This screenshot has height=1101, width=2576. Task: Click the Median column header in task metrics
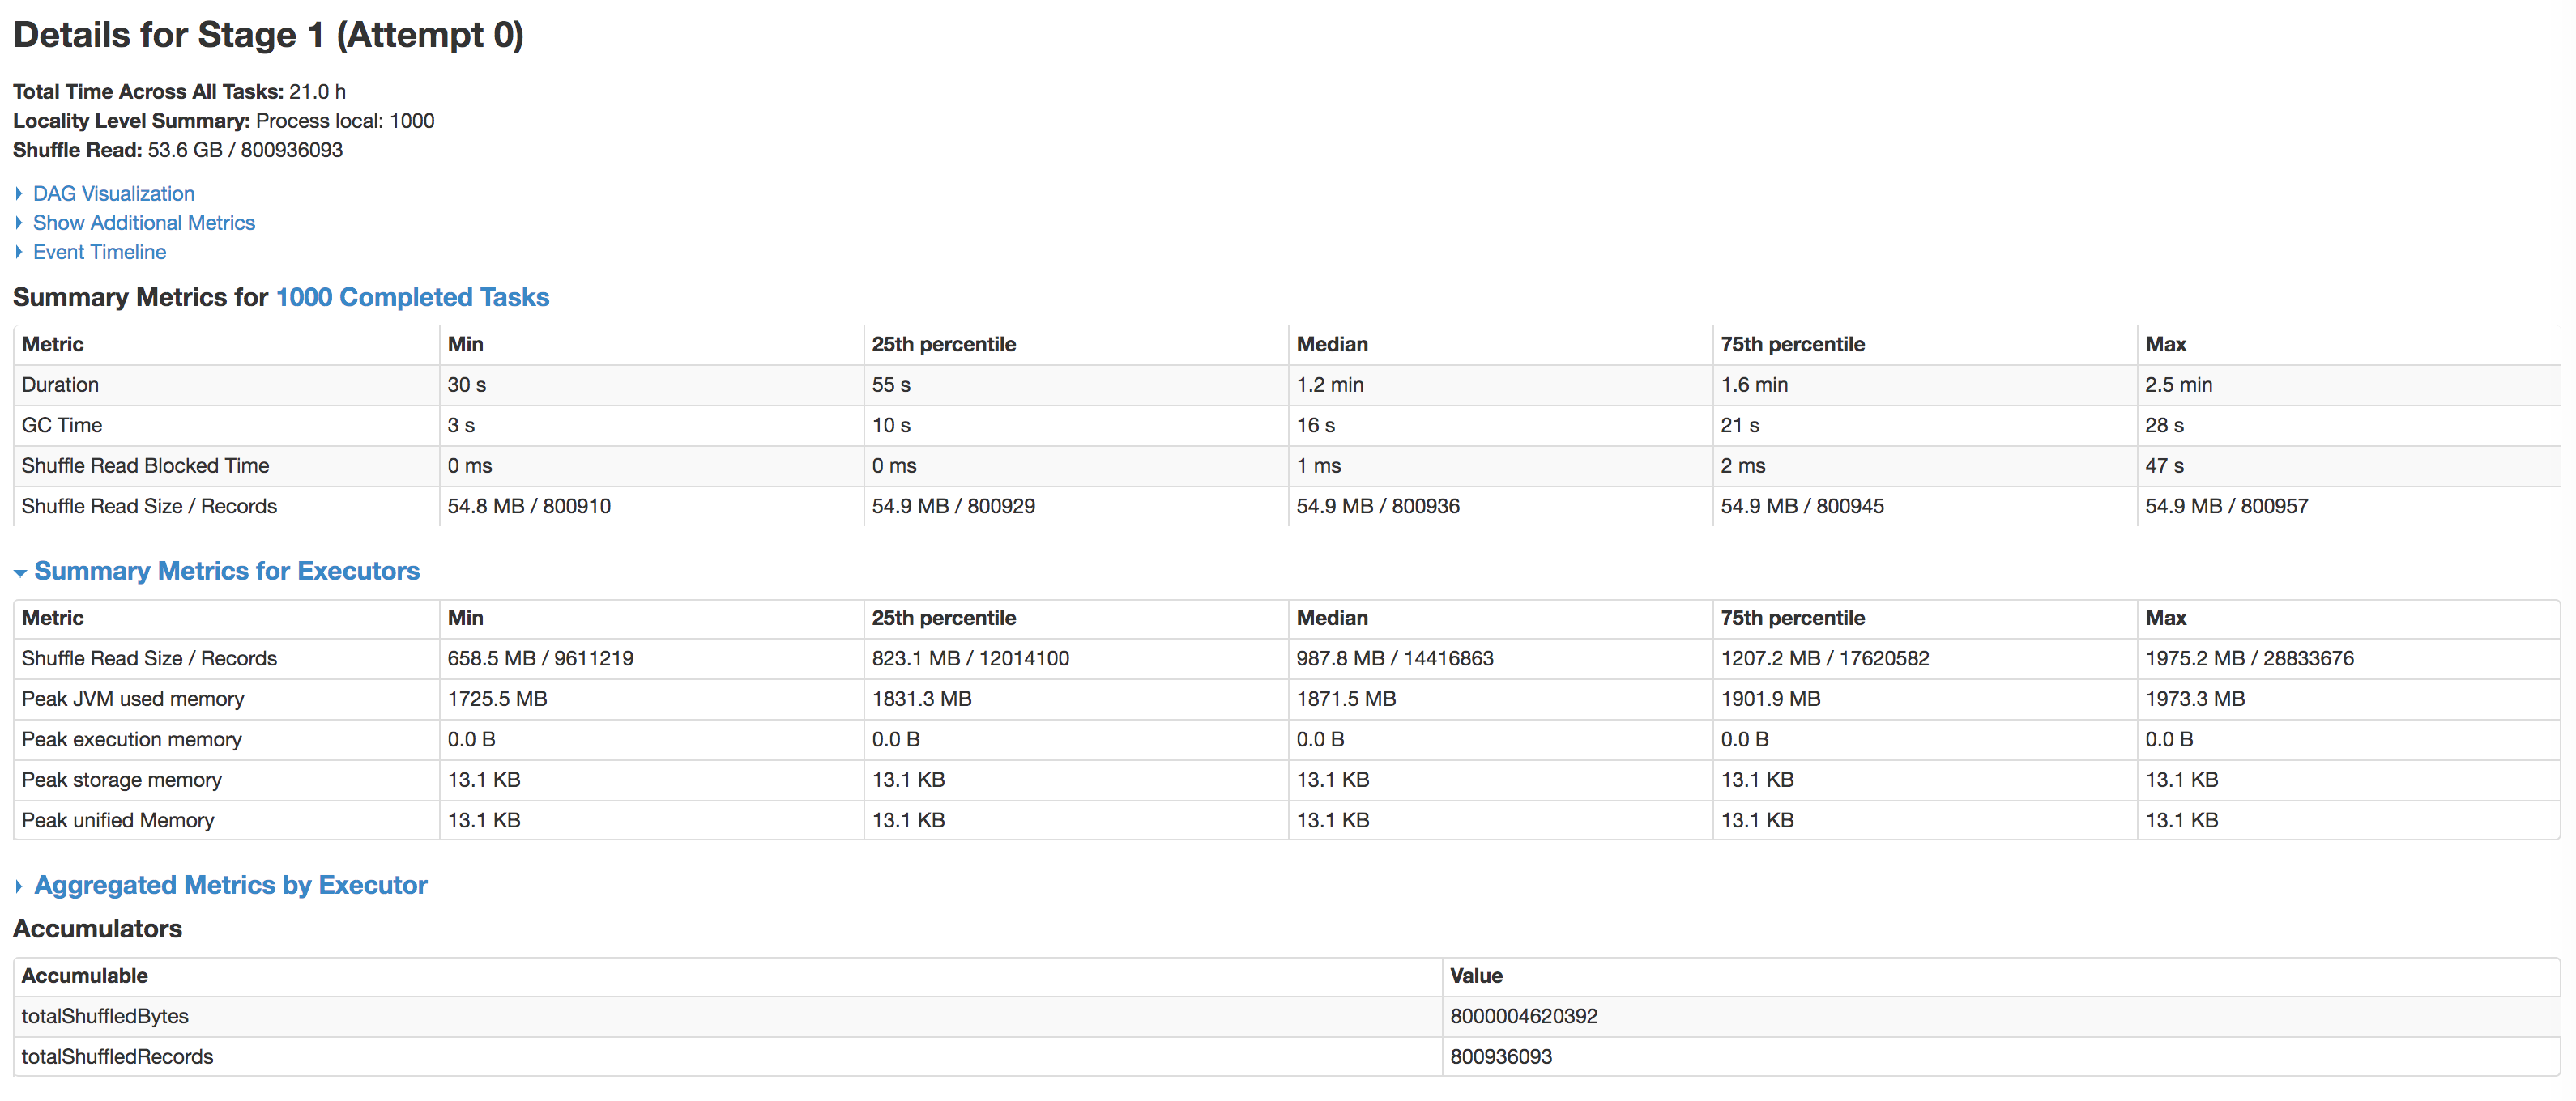point(1331,344)
